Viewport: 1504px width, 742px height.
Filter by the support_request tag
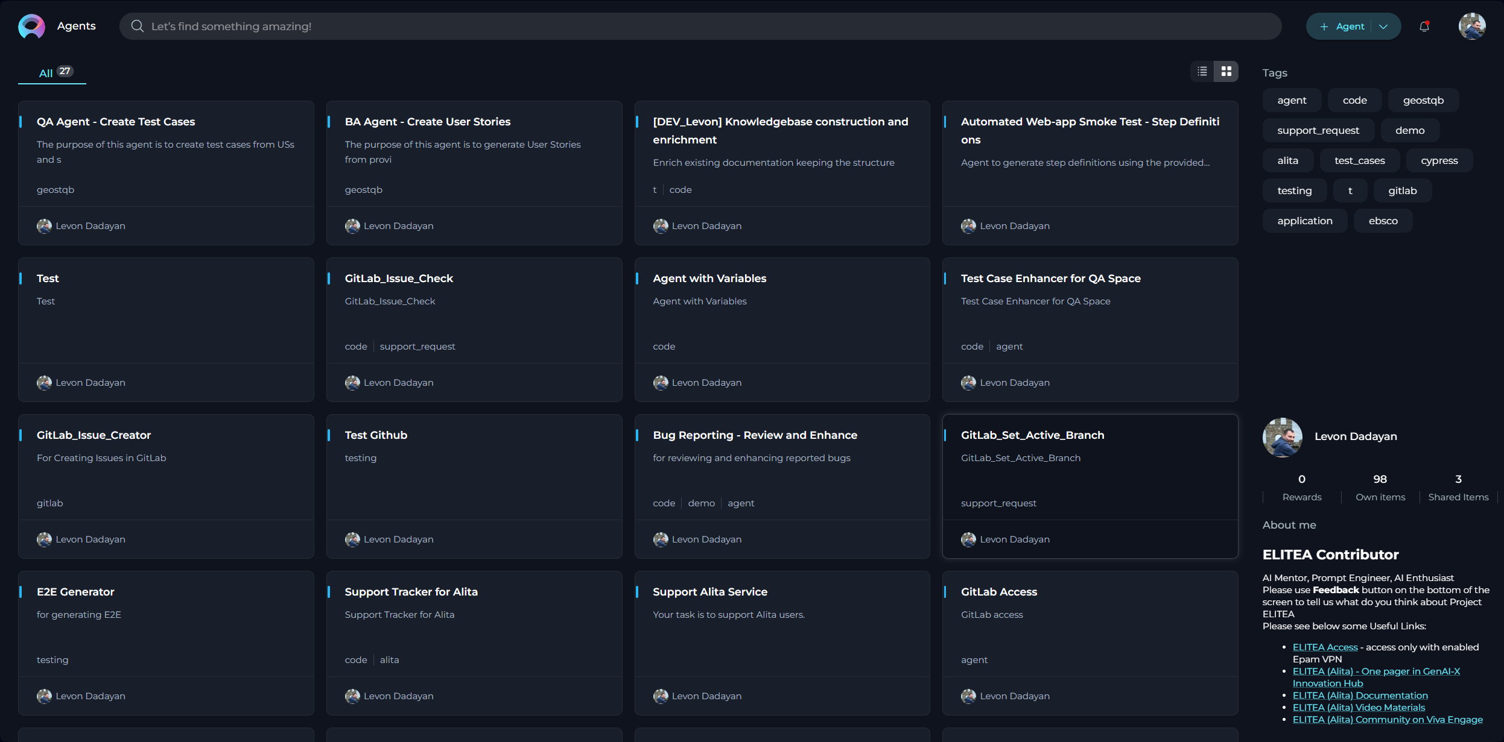pos(1318,131)
